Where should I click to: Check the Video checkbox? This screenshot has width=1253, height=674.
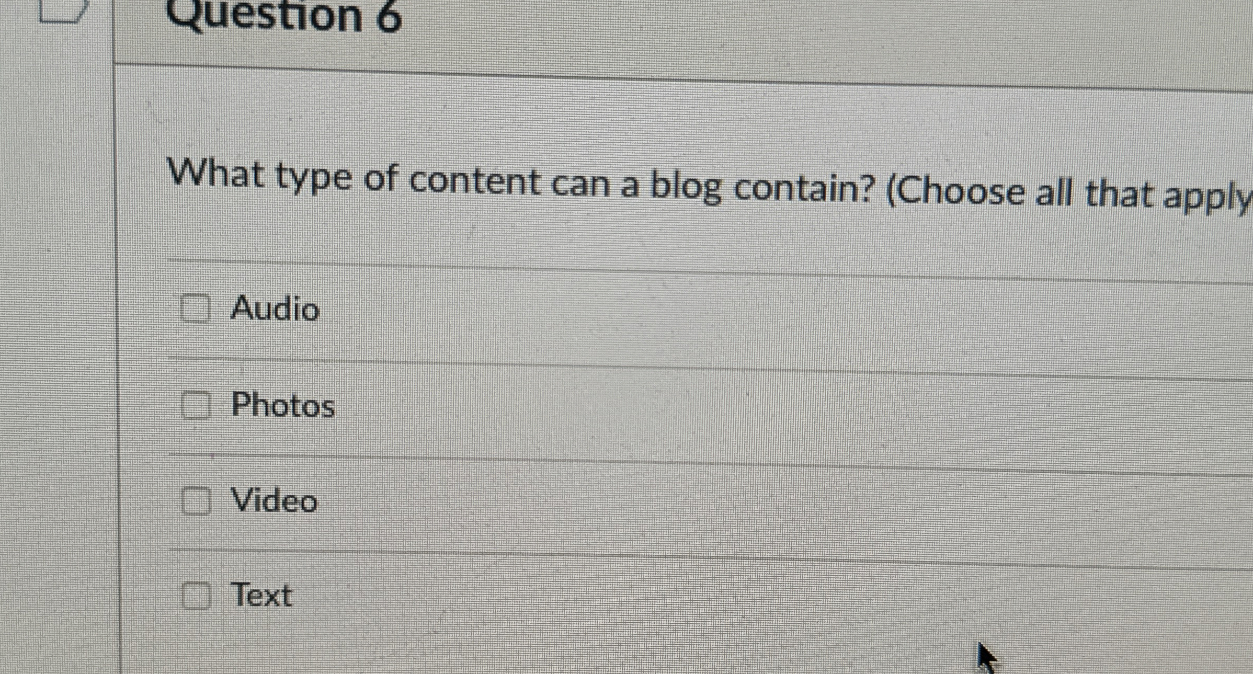[196, 500]
